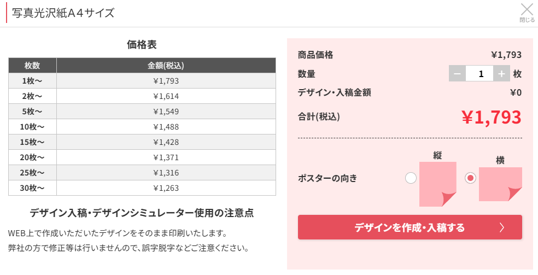This screenshot has height=275, width=538.
Task: Click the 15枚〜 row priced ¥1,428
Action: coord(142,142)
